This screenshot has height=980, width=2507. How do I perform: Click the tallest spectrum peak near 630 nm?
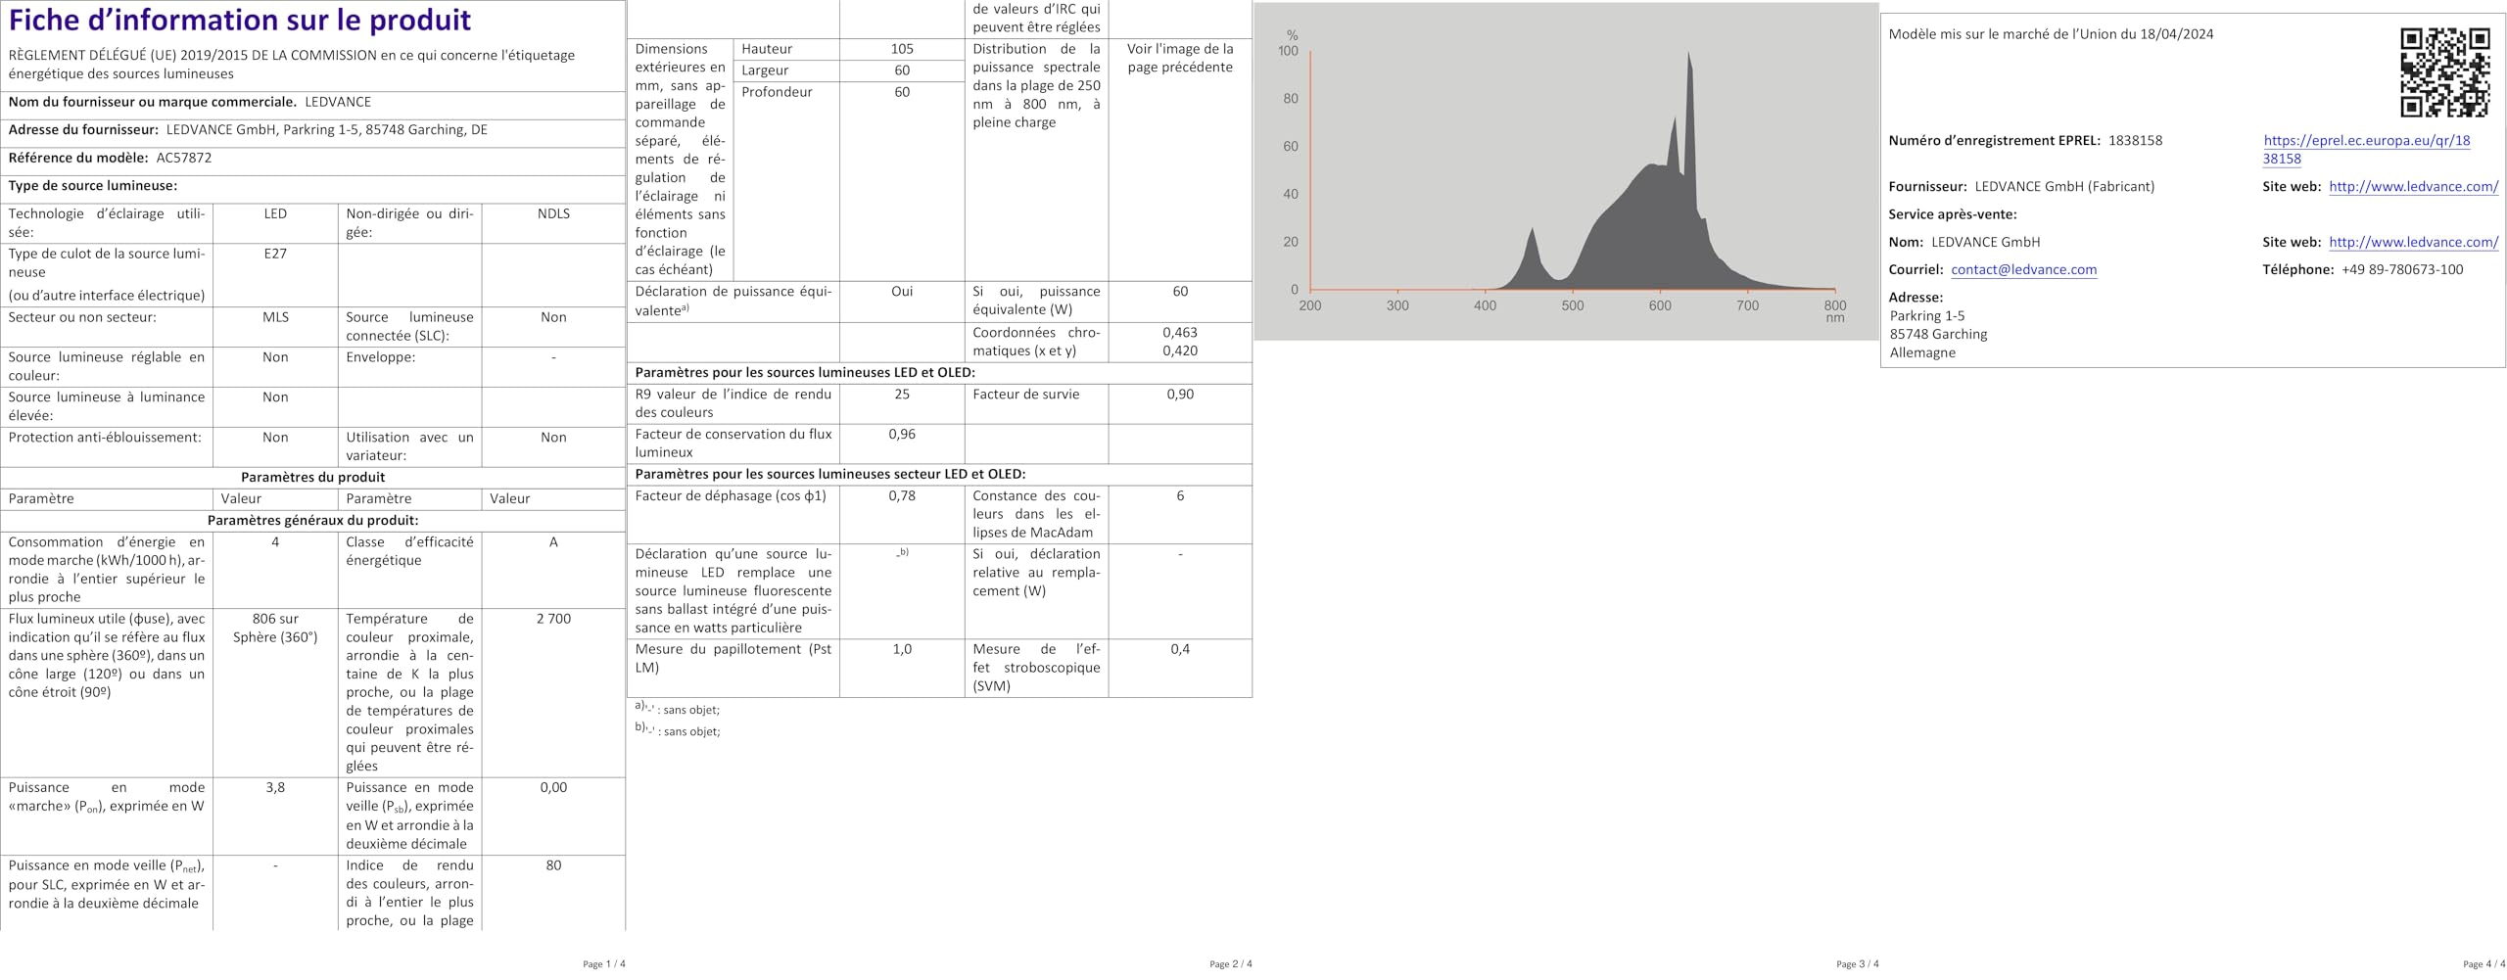coord(1689,59)
